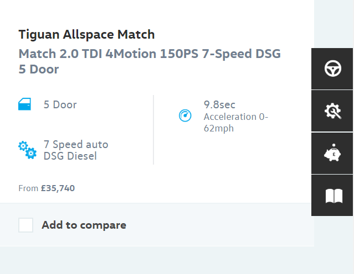Screen dimensions: 354x274
Task: Click the vertical divider between spec columns
Action: point(153,130)
